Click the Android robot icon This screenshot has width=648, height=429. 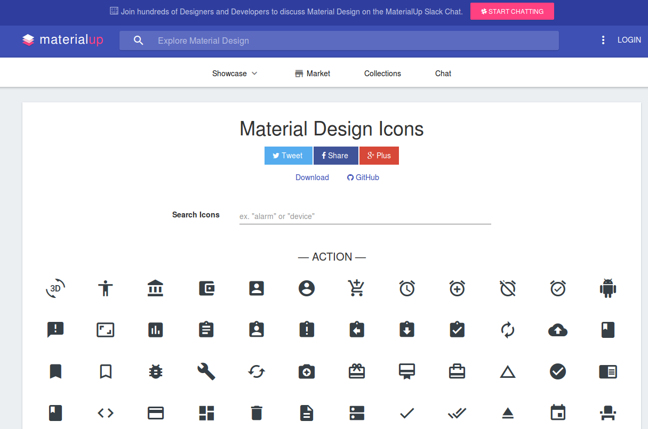tap(607, 288)
